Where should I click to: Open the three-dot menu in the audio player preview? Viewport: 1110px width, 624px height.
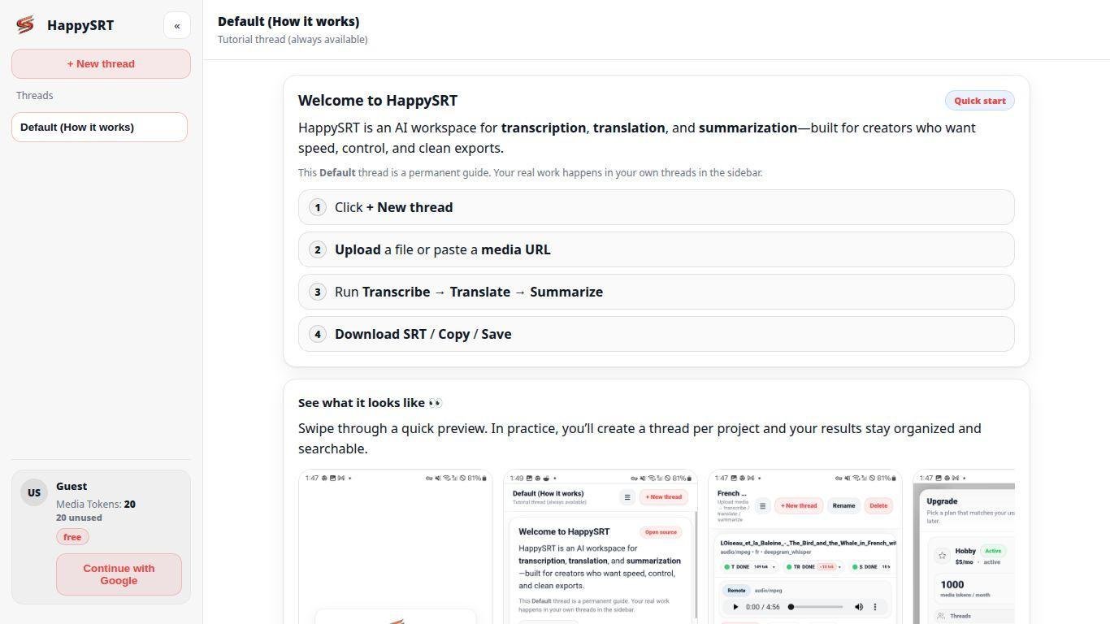tap(875, 607)
